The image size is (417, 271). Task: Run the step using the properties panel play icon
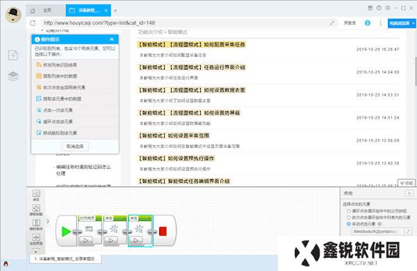point(409,193)
